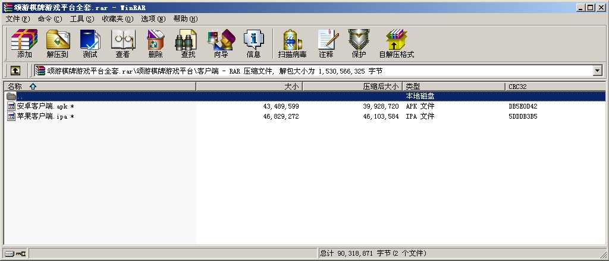Select the file 安卓客户端.apk
The width and height of the screenshot is (609, 261).
coord(45,106)
